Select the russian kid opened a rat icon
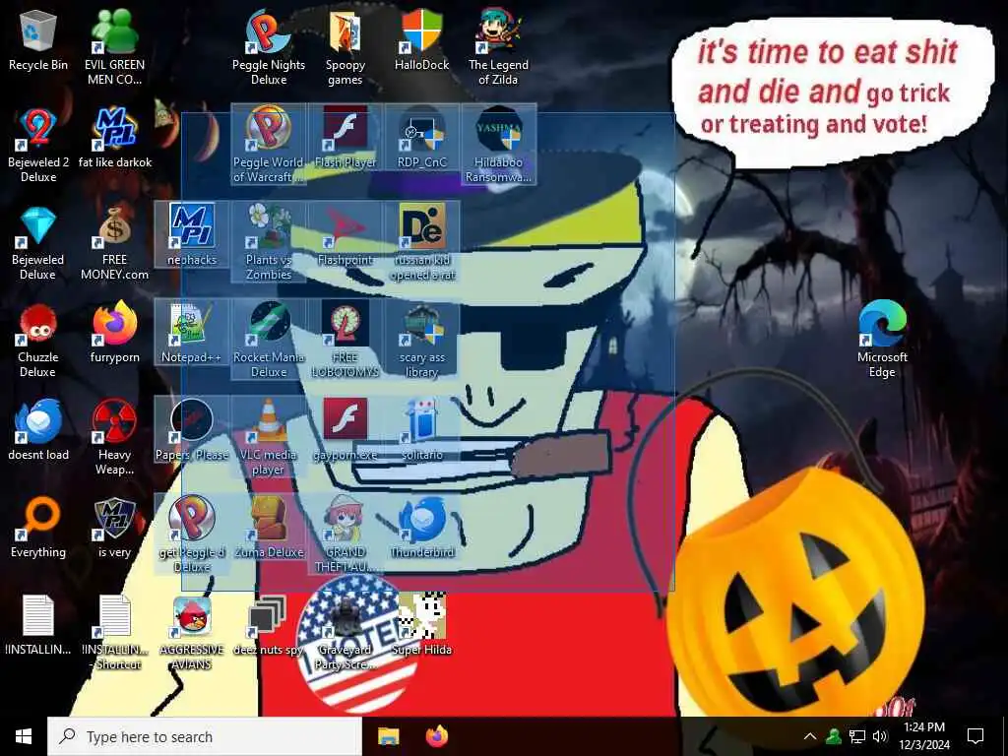 coord(421,243)
